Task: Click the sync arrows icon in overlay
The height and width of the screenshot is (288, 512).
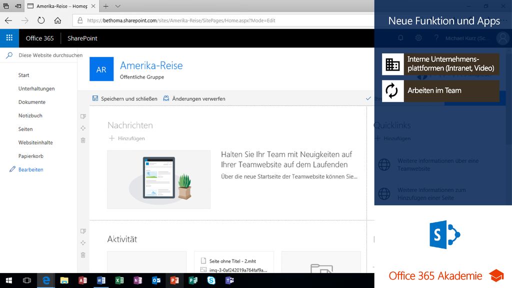Action: 393,91
